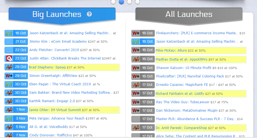Viewport: 257px width, 138px height.
Task: Open Andy Fletcher Convertri 2019 link
Action: 54,50
